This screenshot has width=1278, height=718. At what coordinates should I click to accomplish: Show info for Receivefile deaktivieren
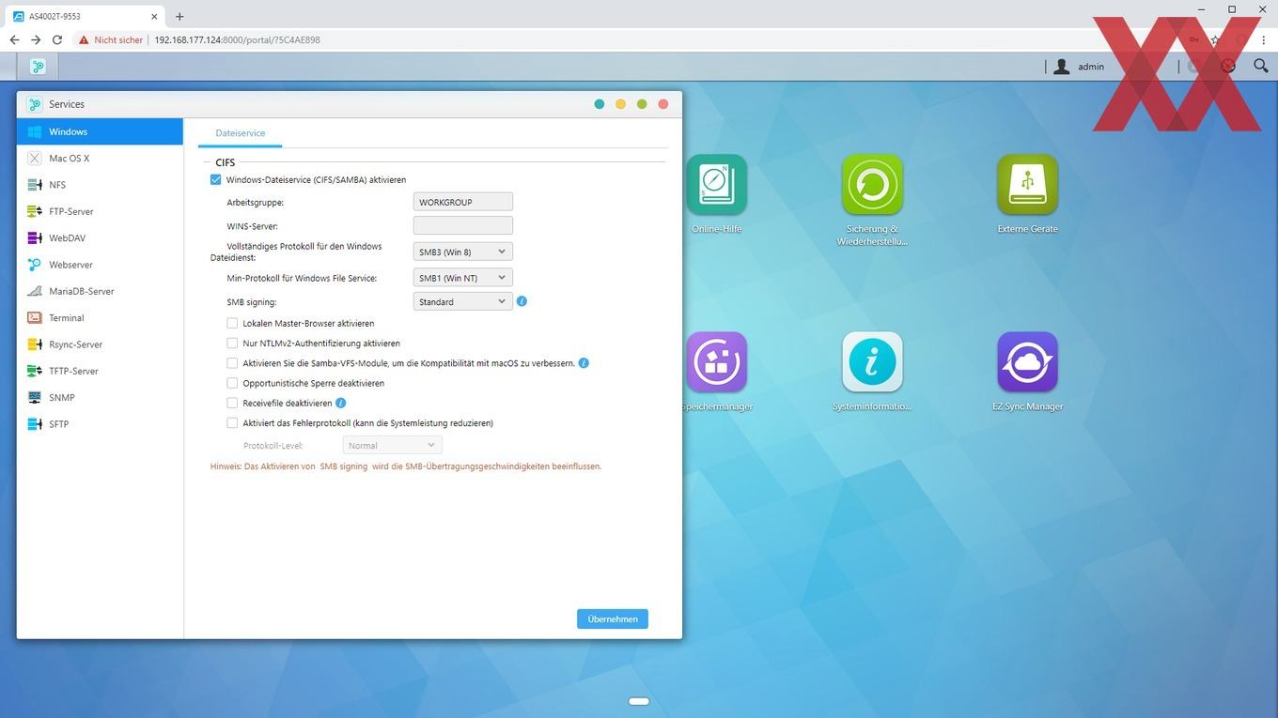point(341,403)
